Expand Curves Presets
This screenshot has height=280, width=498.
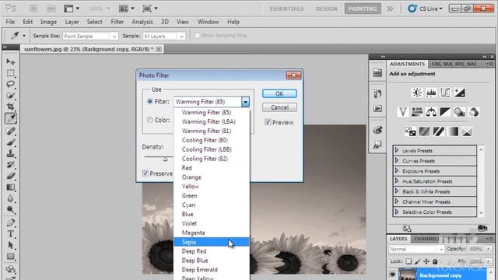[396, 160]
